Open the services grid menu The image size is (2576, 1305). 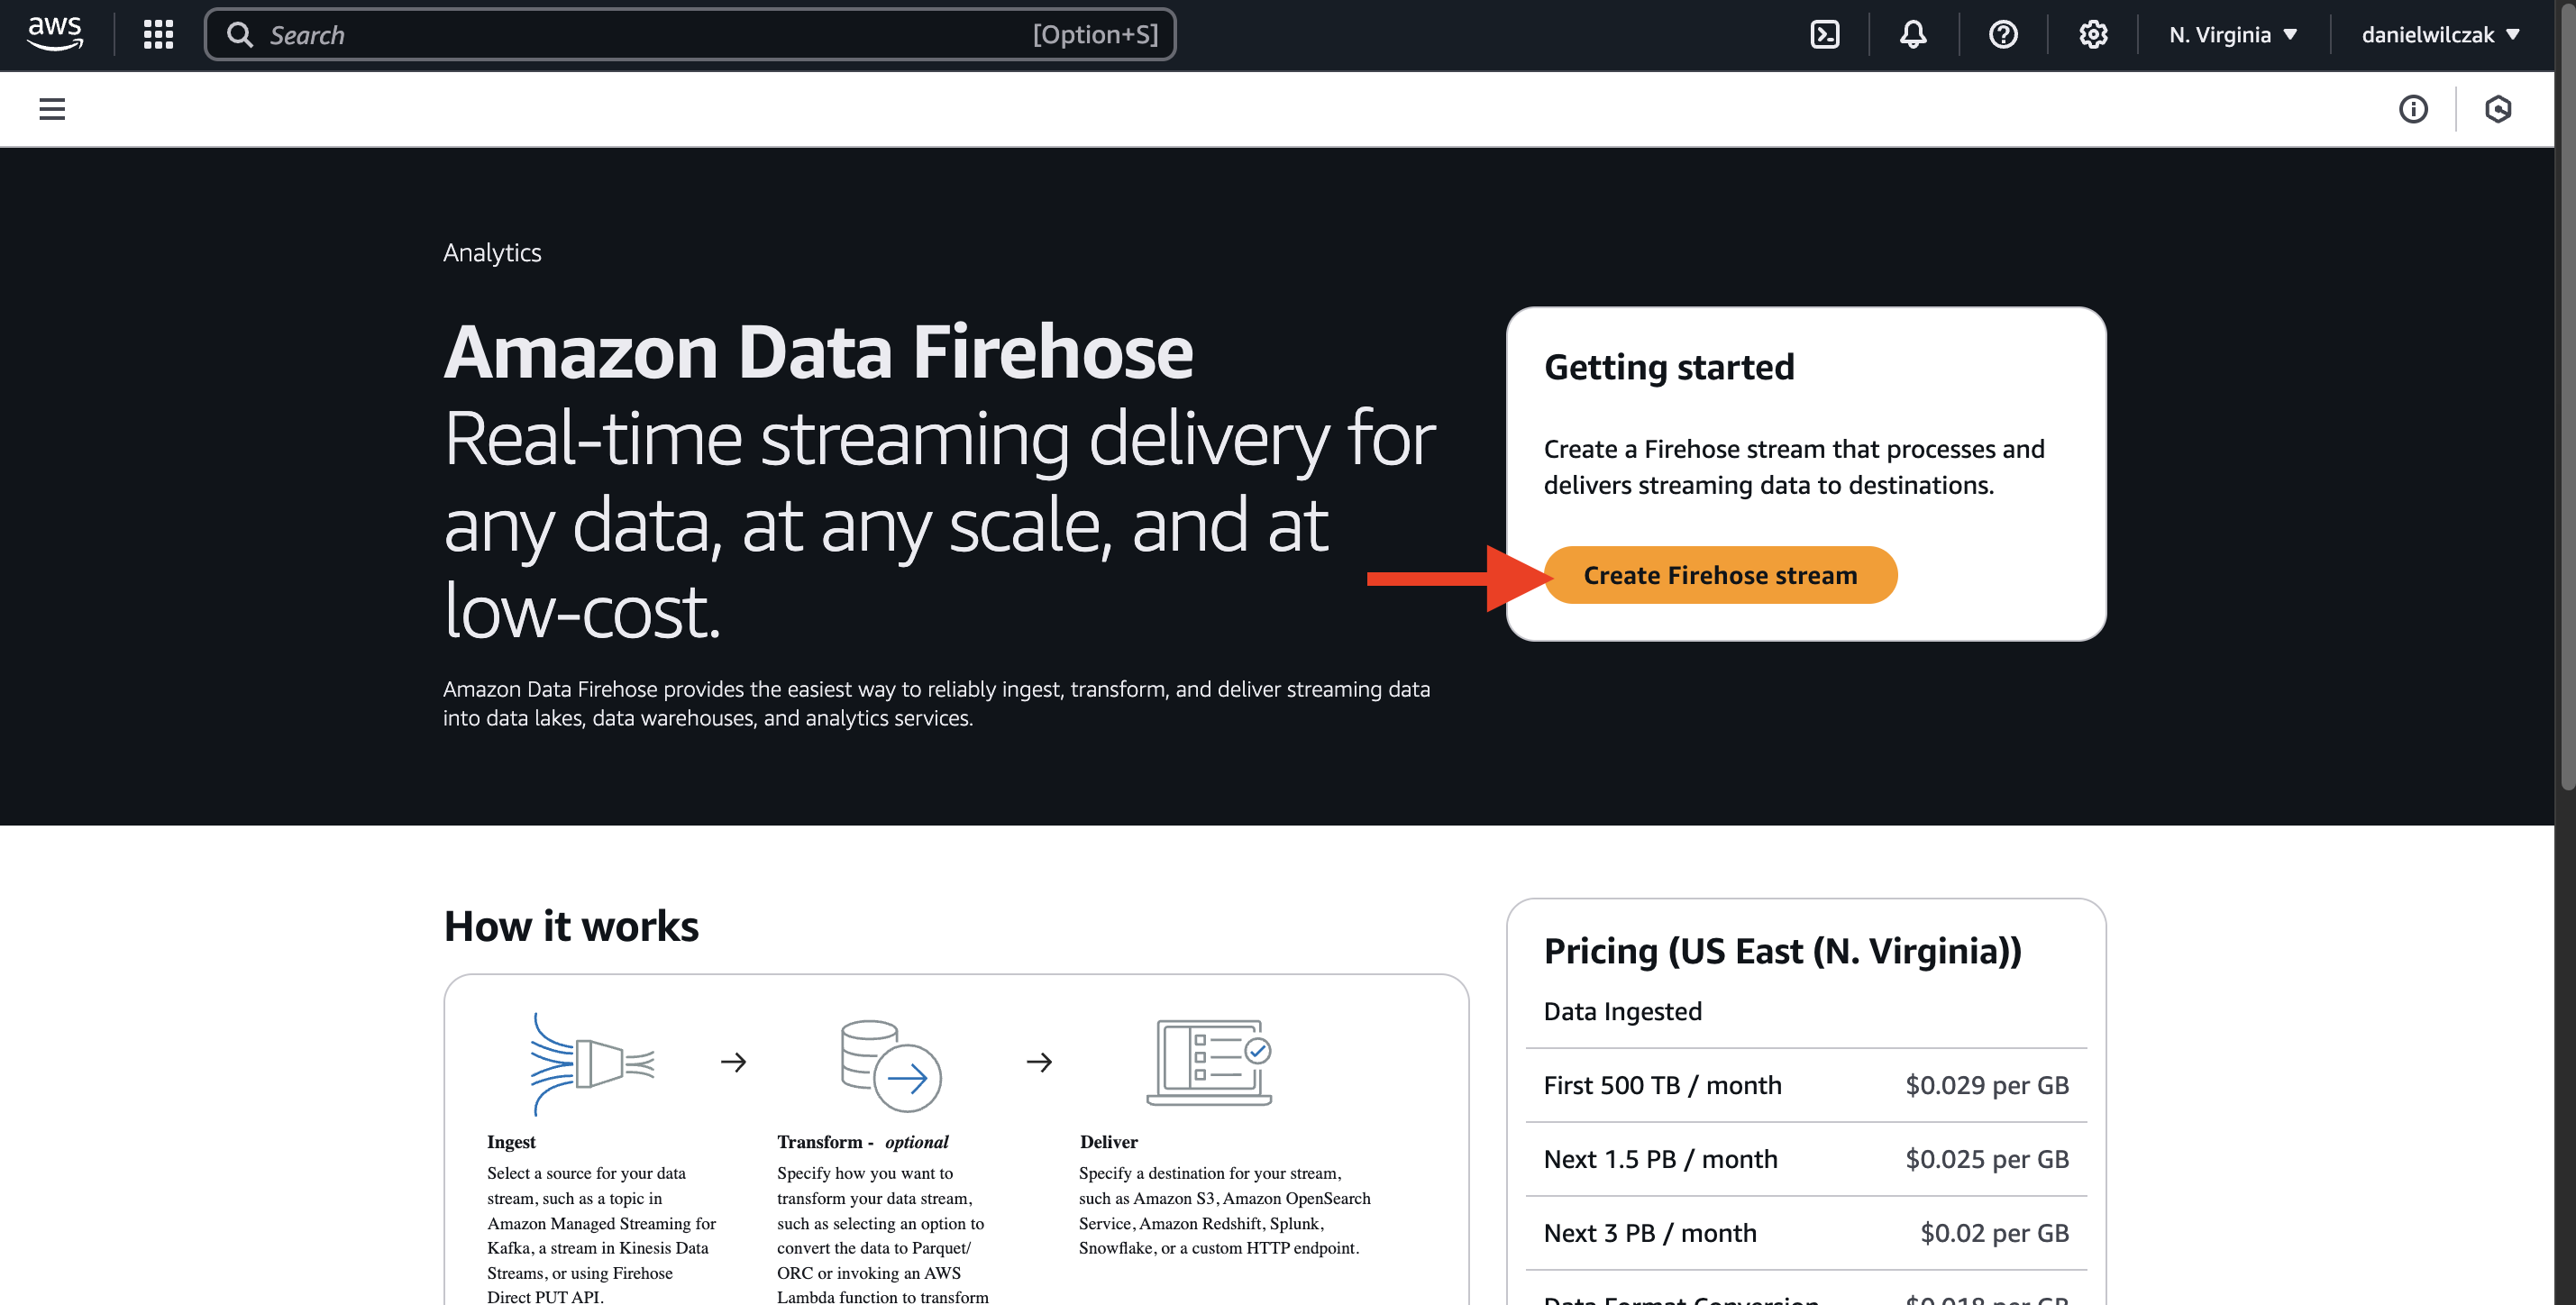158,34
